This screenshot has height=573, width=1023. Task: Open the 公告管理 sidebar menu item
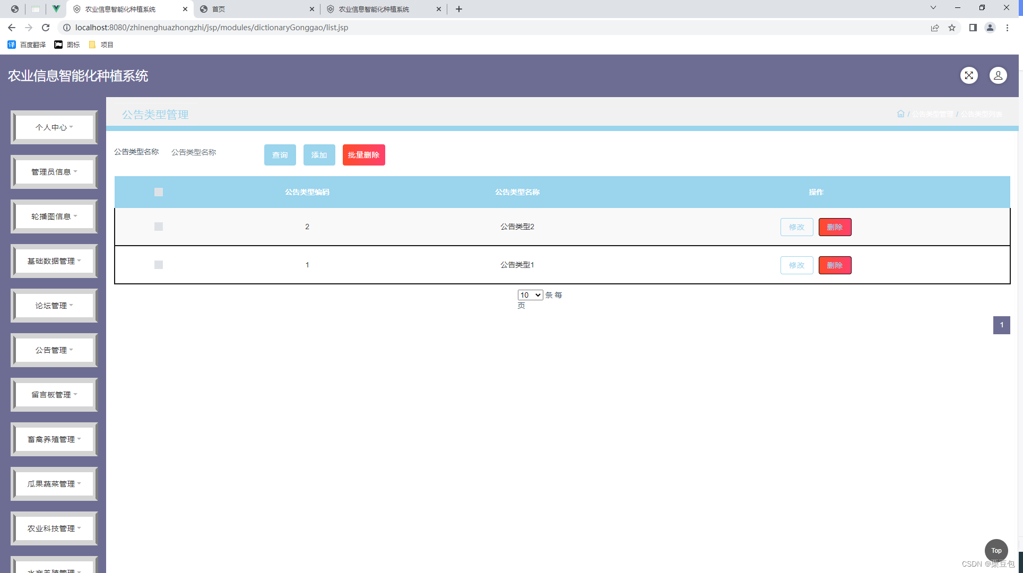pyautogui.click(x=54, y=350)
